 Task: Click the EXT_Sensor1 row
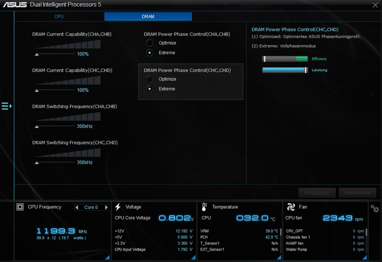[239, 250]
